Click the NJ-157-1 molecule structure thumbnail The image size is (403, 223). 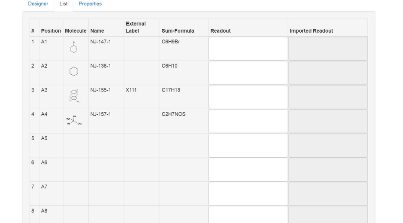tap(74, 120)
